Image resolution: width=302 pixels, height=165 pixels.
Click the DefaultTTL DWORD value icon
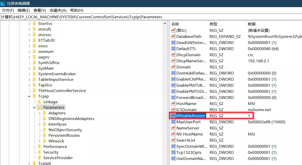[x=173, y=49]
